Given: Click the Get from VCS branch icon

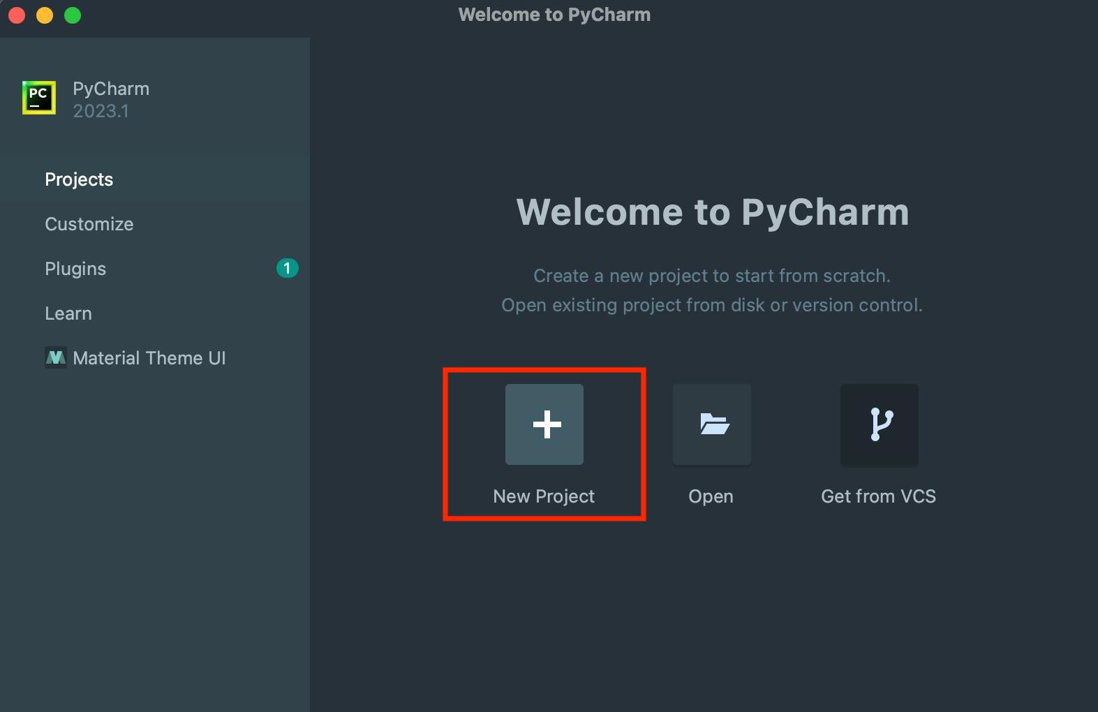Looking at the screenshot, I should [880, 424].
